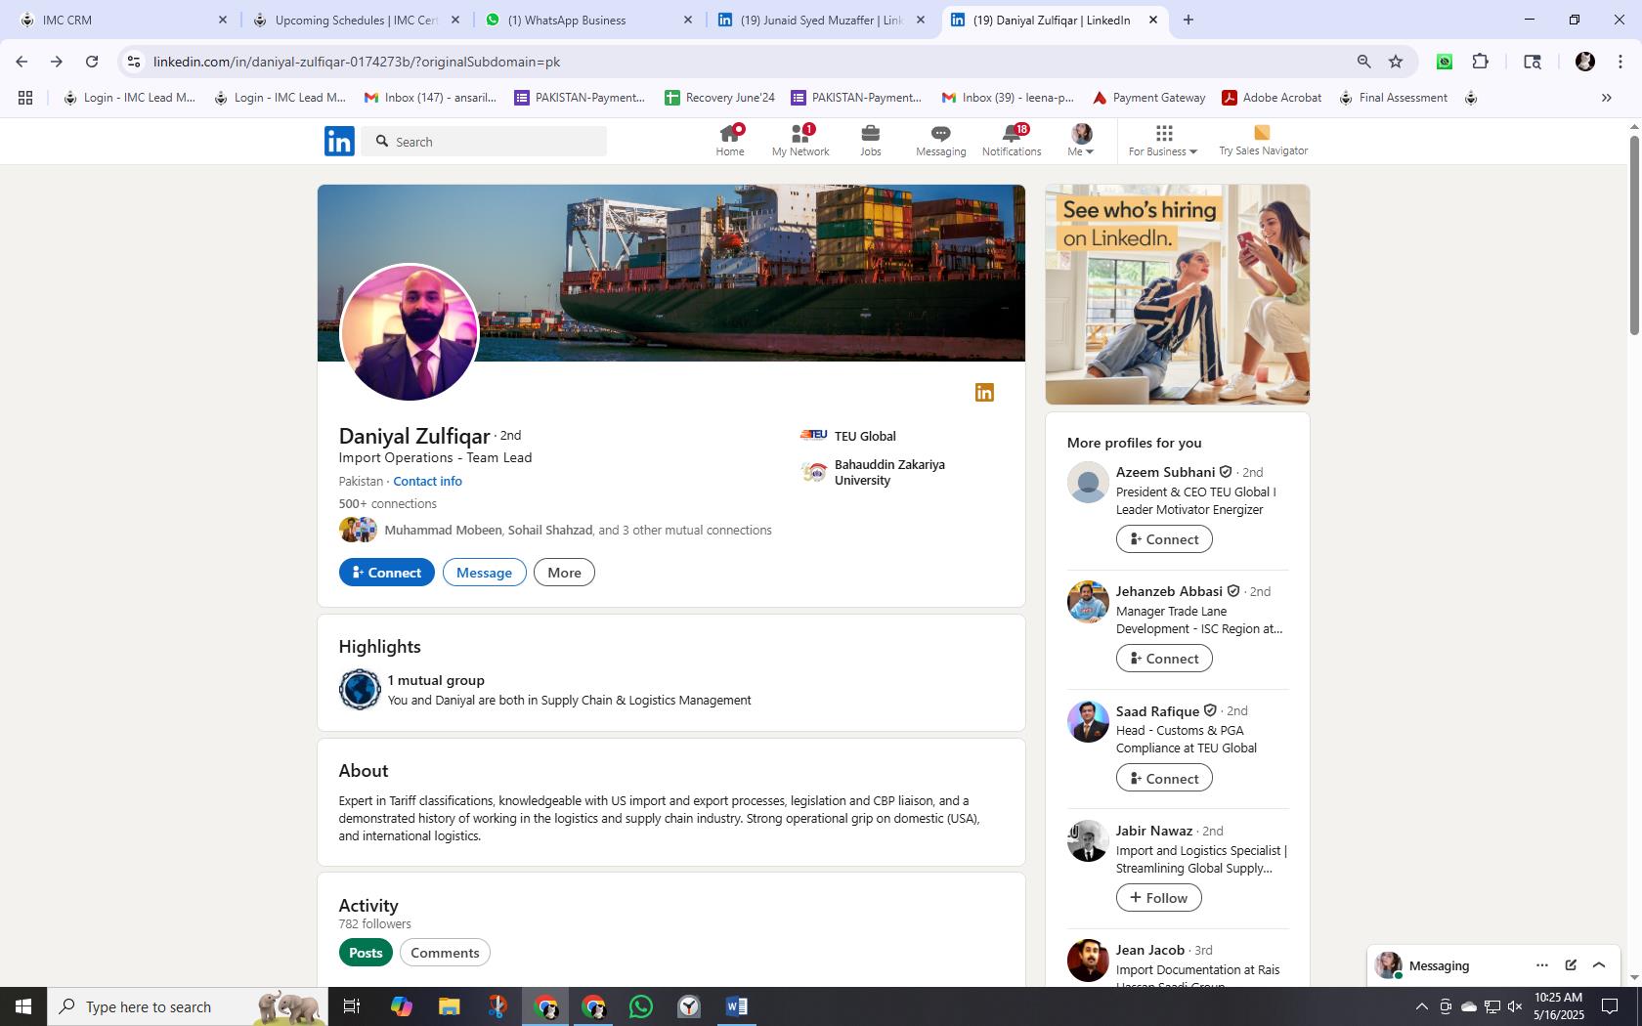Open Azeem Subhani's profile name

[1165, 472]
